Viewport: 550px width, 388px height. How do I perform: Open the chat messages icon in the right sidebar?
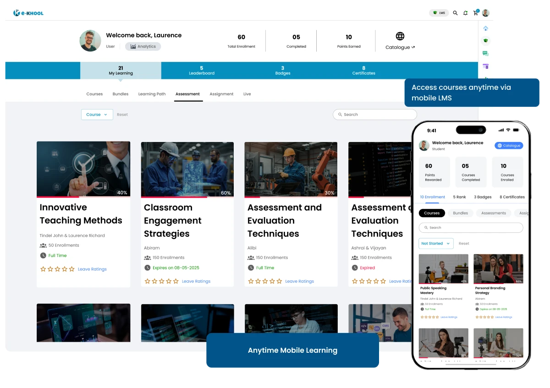pos(485,53)
